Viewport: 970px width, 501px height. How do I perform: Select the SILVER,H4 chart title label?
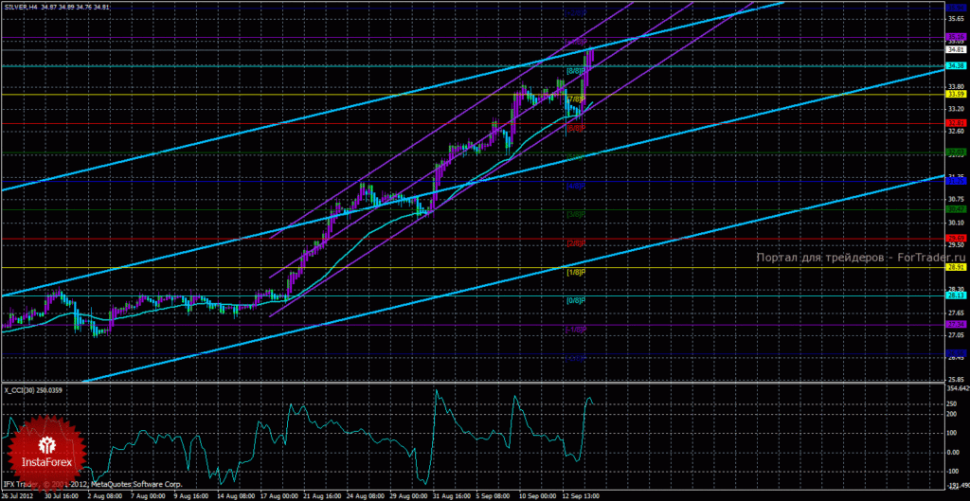(x=23, y=6)
